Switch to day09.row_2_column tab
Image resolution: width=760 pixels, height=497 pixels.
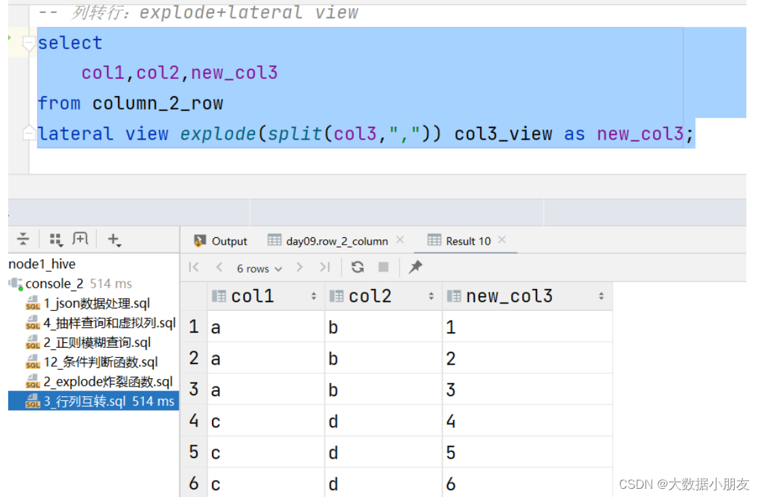(x=329, y=241)
